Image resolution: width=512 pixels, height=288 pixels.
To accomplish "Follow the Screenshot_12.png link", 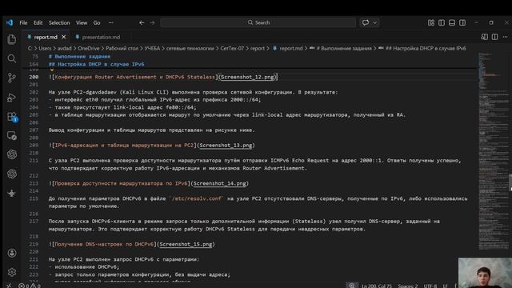I will (247, 77).
